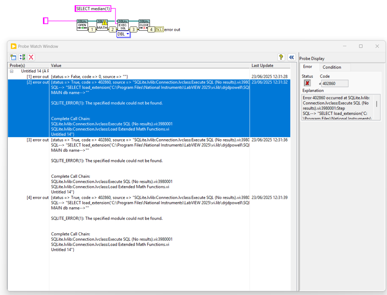Open the DBL type selector dropdown

pos(123,34)
